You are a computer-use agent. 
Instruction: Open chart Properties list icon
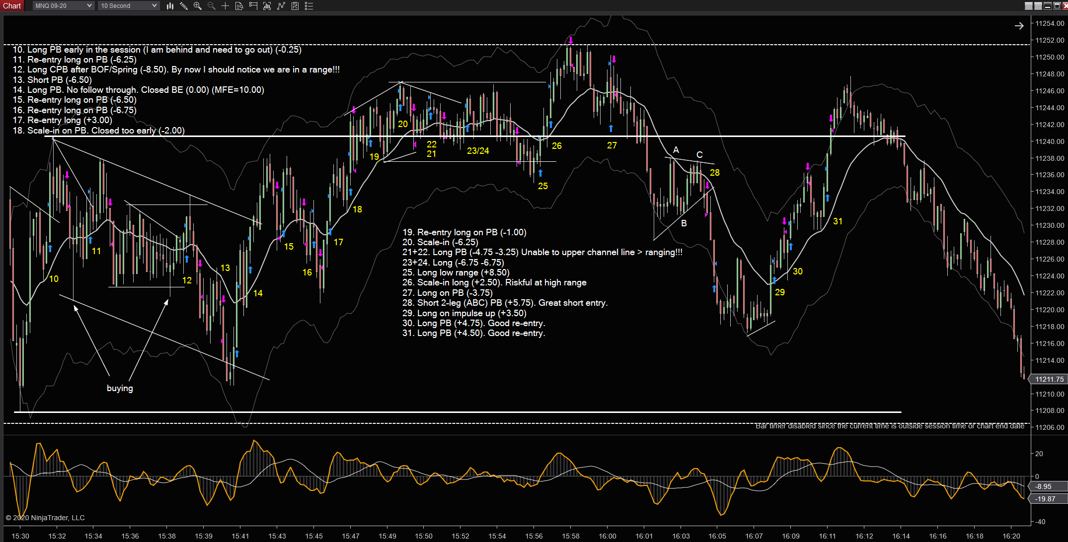(308, 6)
